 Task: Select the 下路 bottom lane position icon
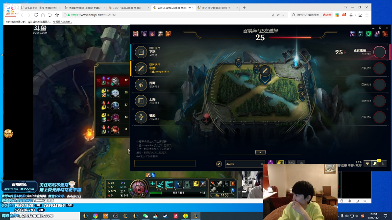[141, 52]
